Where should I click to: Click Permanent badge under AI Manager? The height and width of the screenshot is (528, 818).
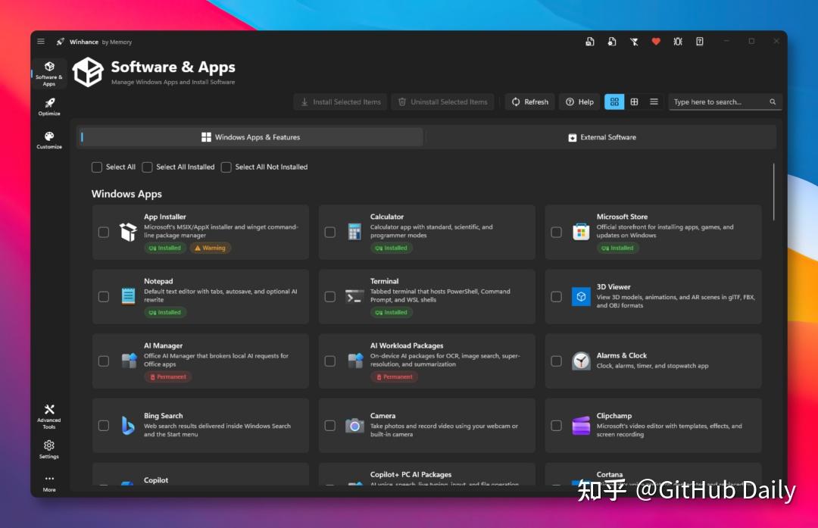[168, 376]
